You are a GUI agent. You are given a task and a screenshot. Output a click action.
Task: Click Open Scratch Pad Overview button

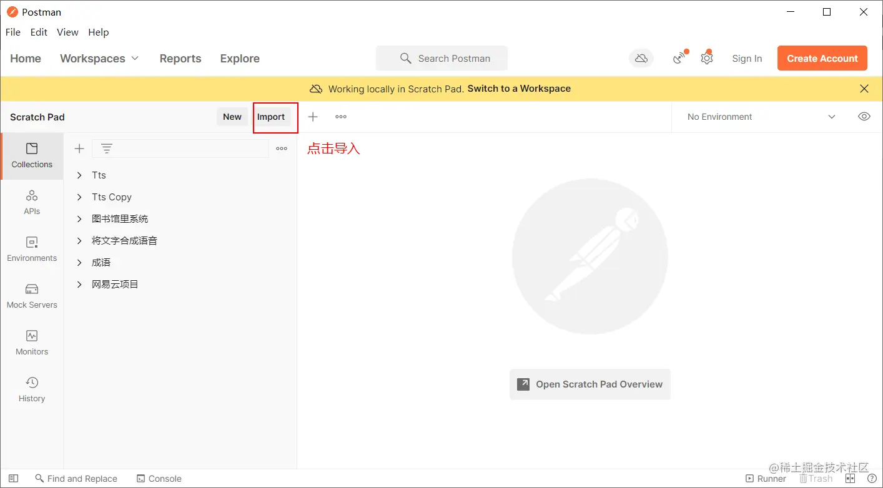[x=590, y=384]
